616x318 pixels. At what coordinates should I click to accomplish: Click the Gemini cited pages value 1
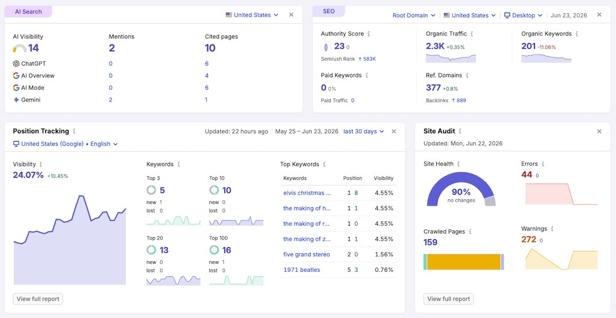point(206,100)
